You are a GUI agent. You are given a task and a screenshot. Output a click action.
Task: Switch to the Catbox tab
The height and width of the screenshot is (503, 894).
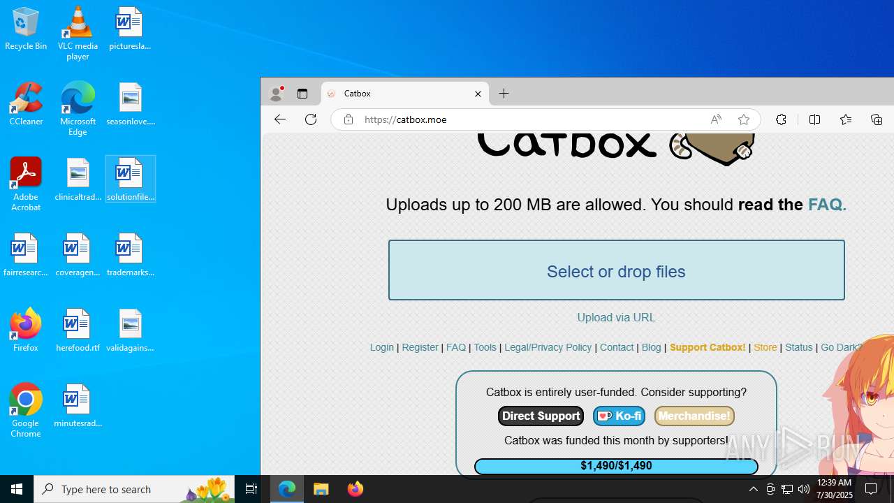pos(404,94)
